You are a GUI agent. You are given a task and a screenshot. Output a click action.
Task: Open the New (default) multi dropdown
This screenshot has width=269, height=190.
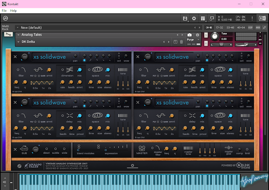[x=18, y=27]
